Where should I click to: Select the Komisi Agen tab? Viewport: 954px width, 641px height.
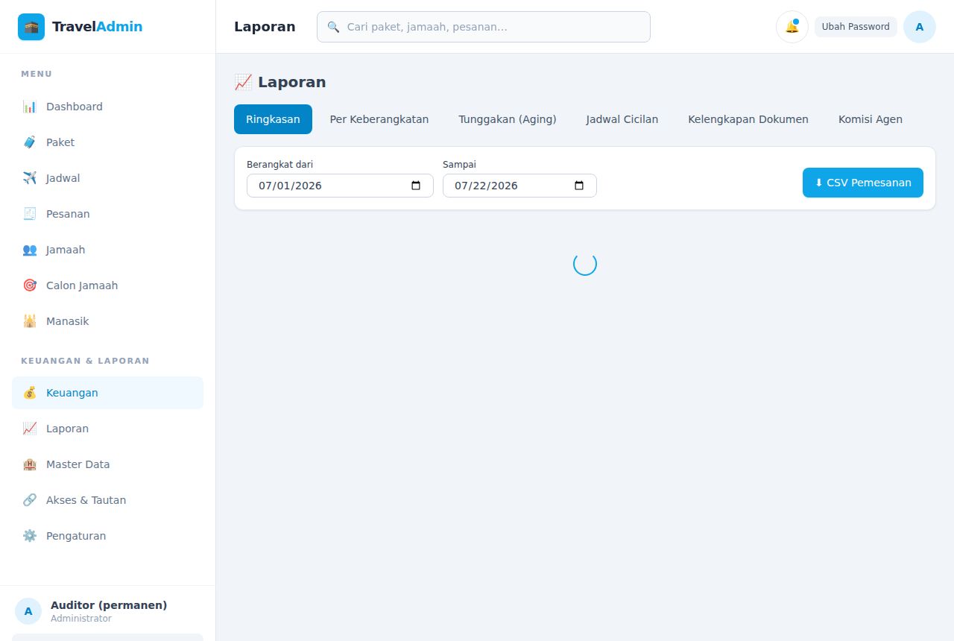point(871,119)
